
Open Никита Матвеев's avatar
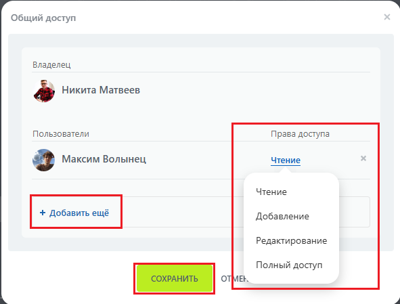point(44,91)
